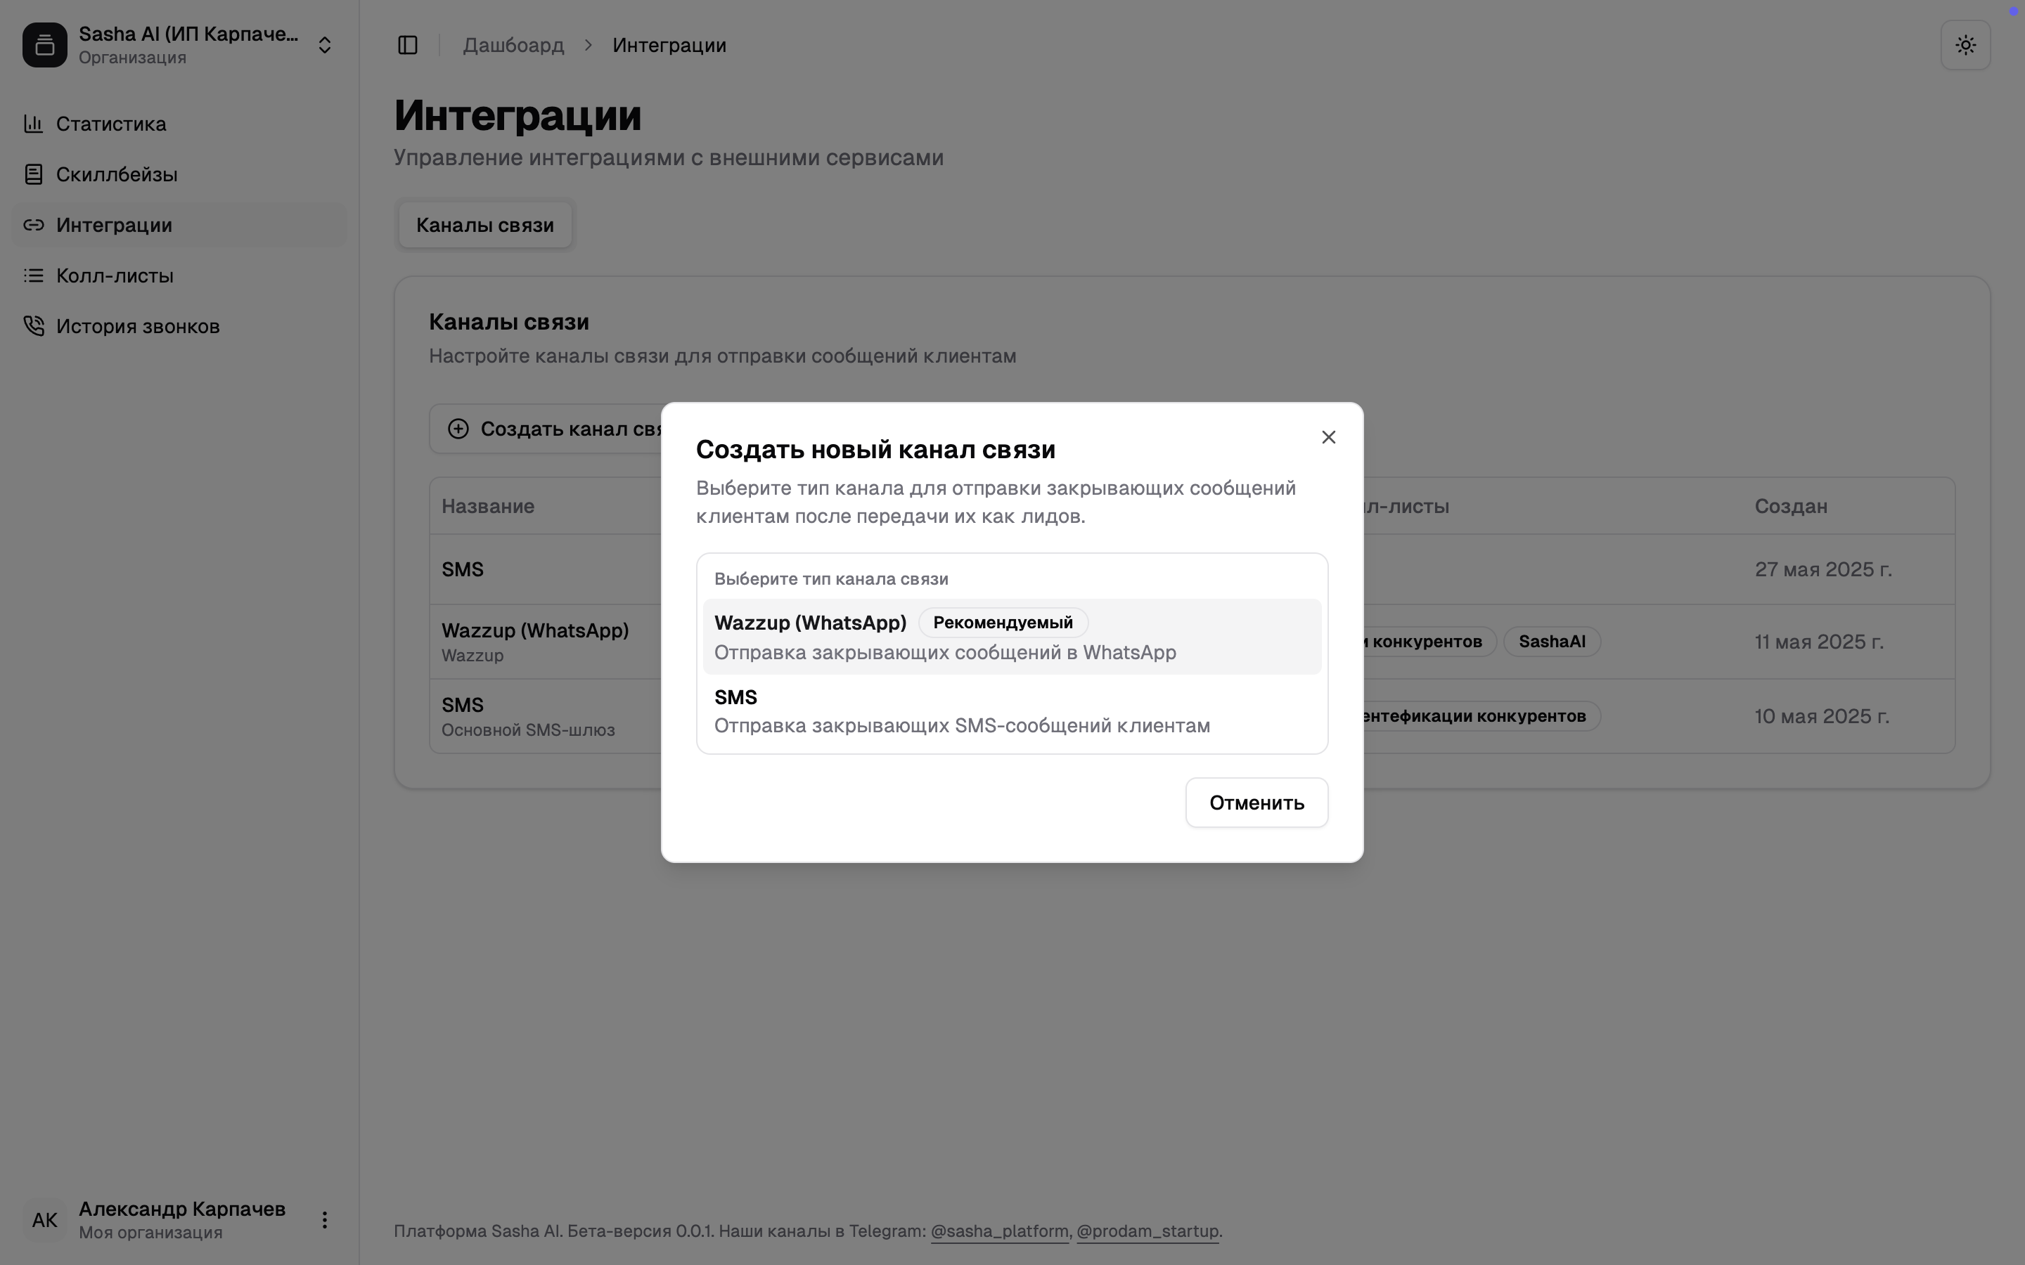Expand the organization switcher chevrons
The width and height of the screenshot is (2025, 1265).
[325, 45]
